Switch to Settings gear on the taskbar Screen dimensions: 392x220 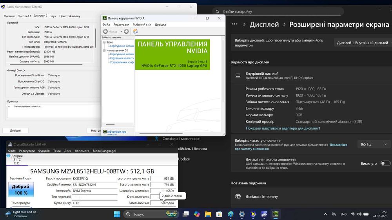[x=242, y=214]
